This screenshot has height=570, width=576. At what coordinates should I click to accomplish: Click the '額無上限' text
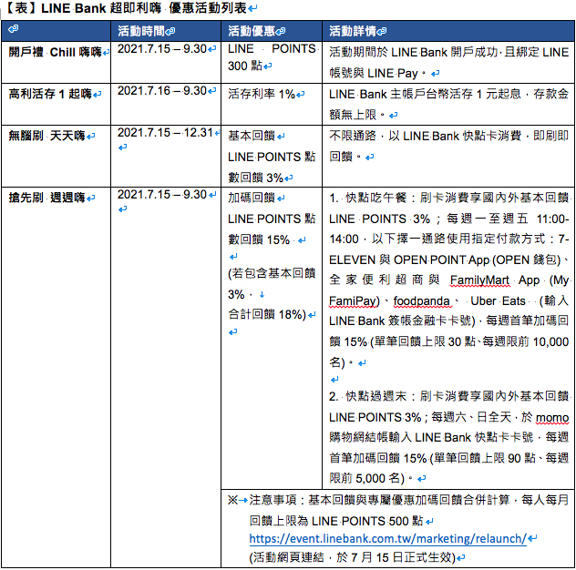353,115
